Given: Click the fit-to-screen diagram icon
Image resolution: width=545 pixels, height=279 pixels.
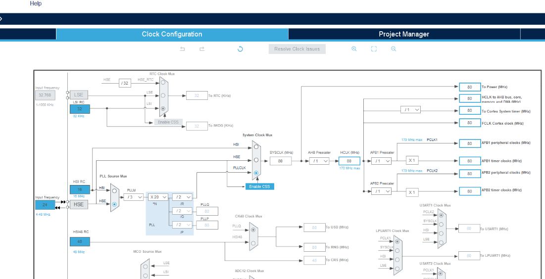Looking at the screenshot, I should coord(374,49).
